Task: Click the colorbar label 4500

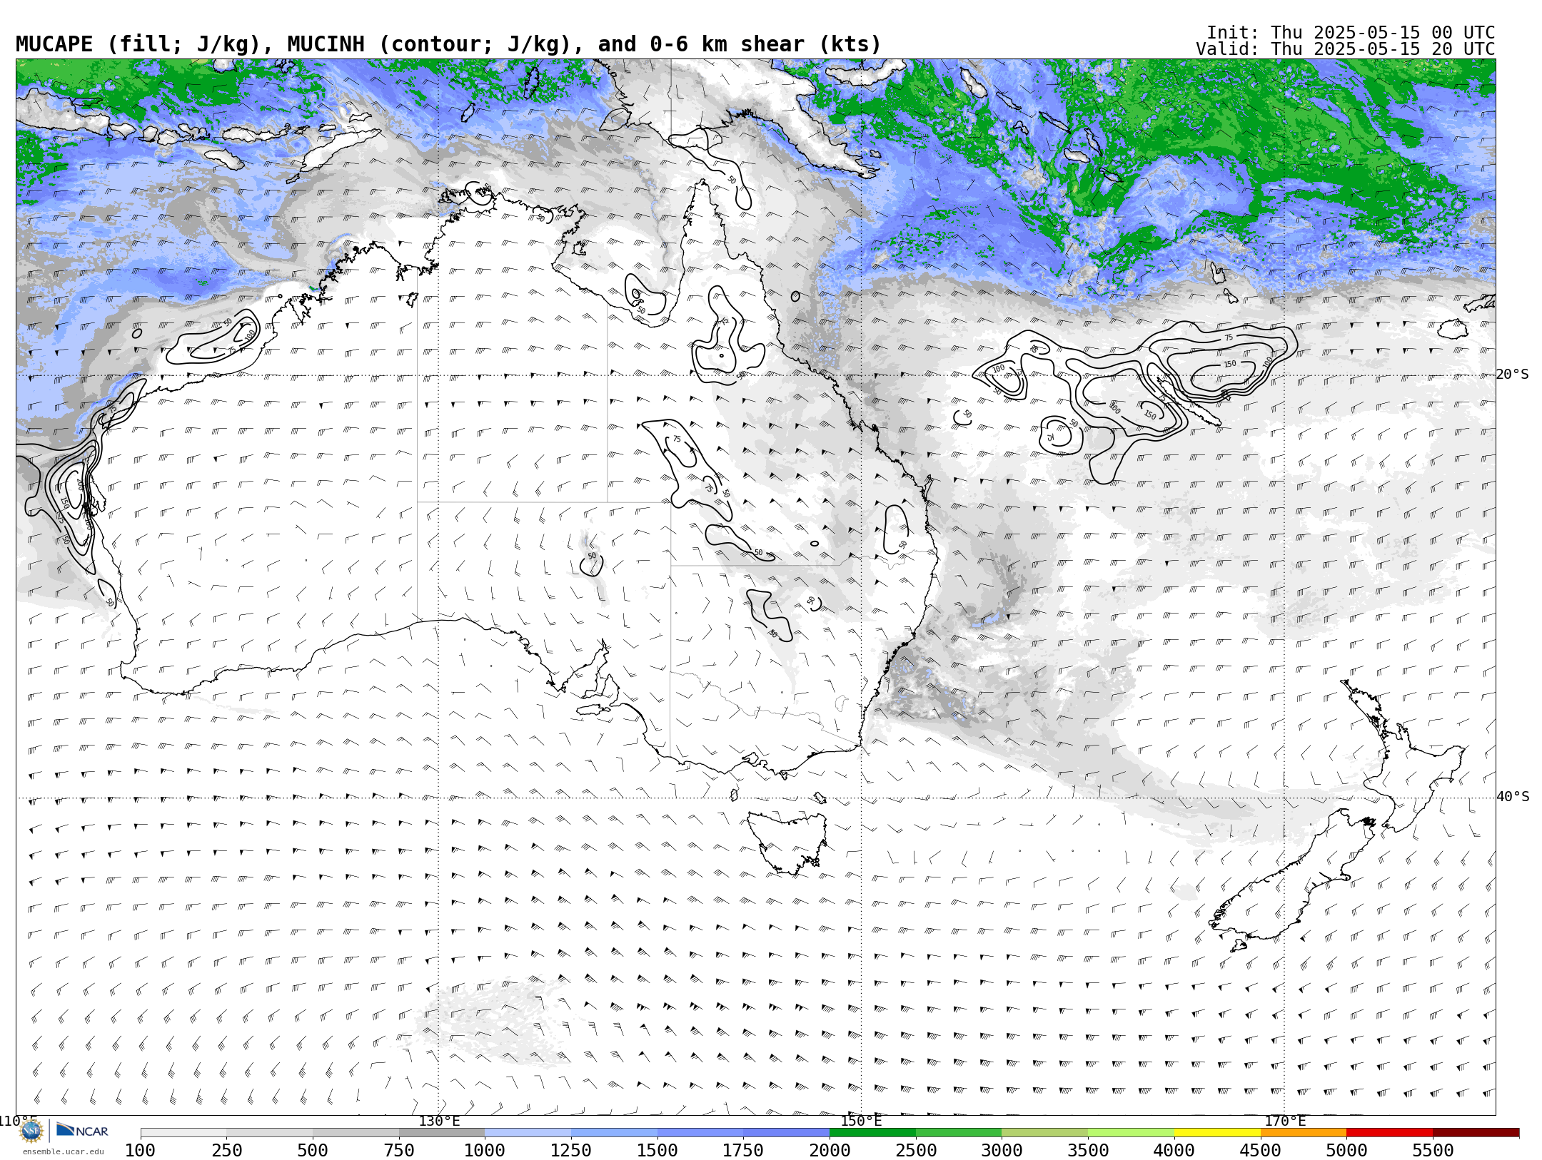Action: tap(1260, 1150)
